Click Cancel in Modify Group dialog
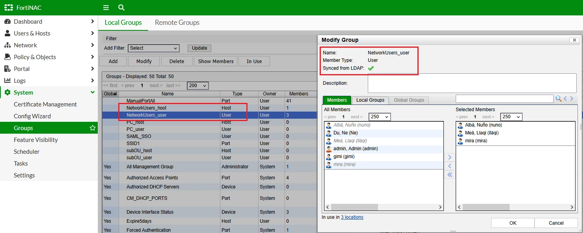Screen dimensions: 583x233 [556, 223]
